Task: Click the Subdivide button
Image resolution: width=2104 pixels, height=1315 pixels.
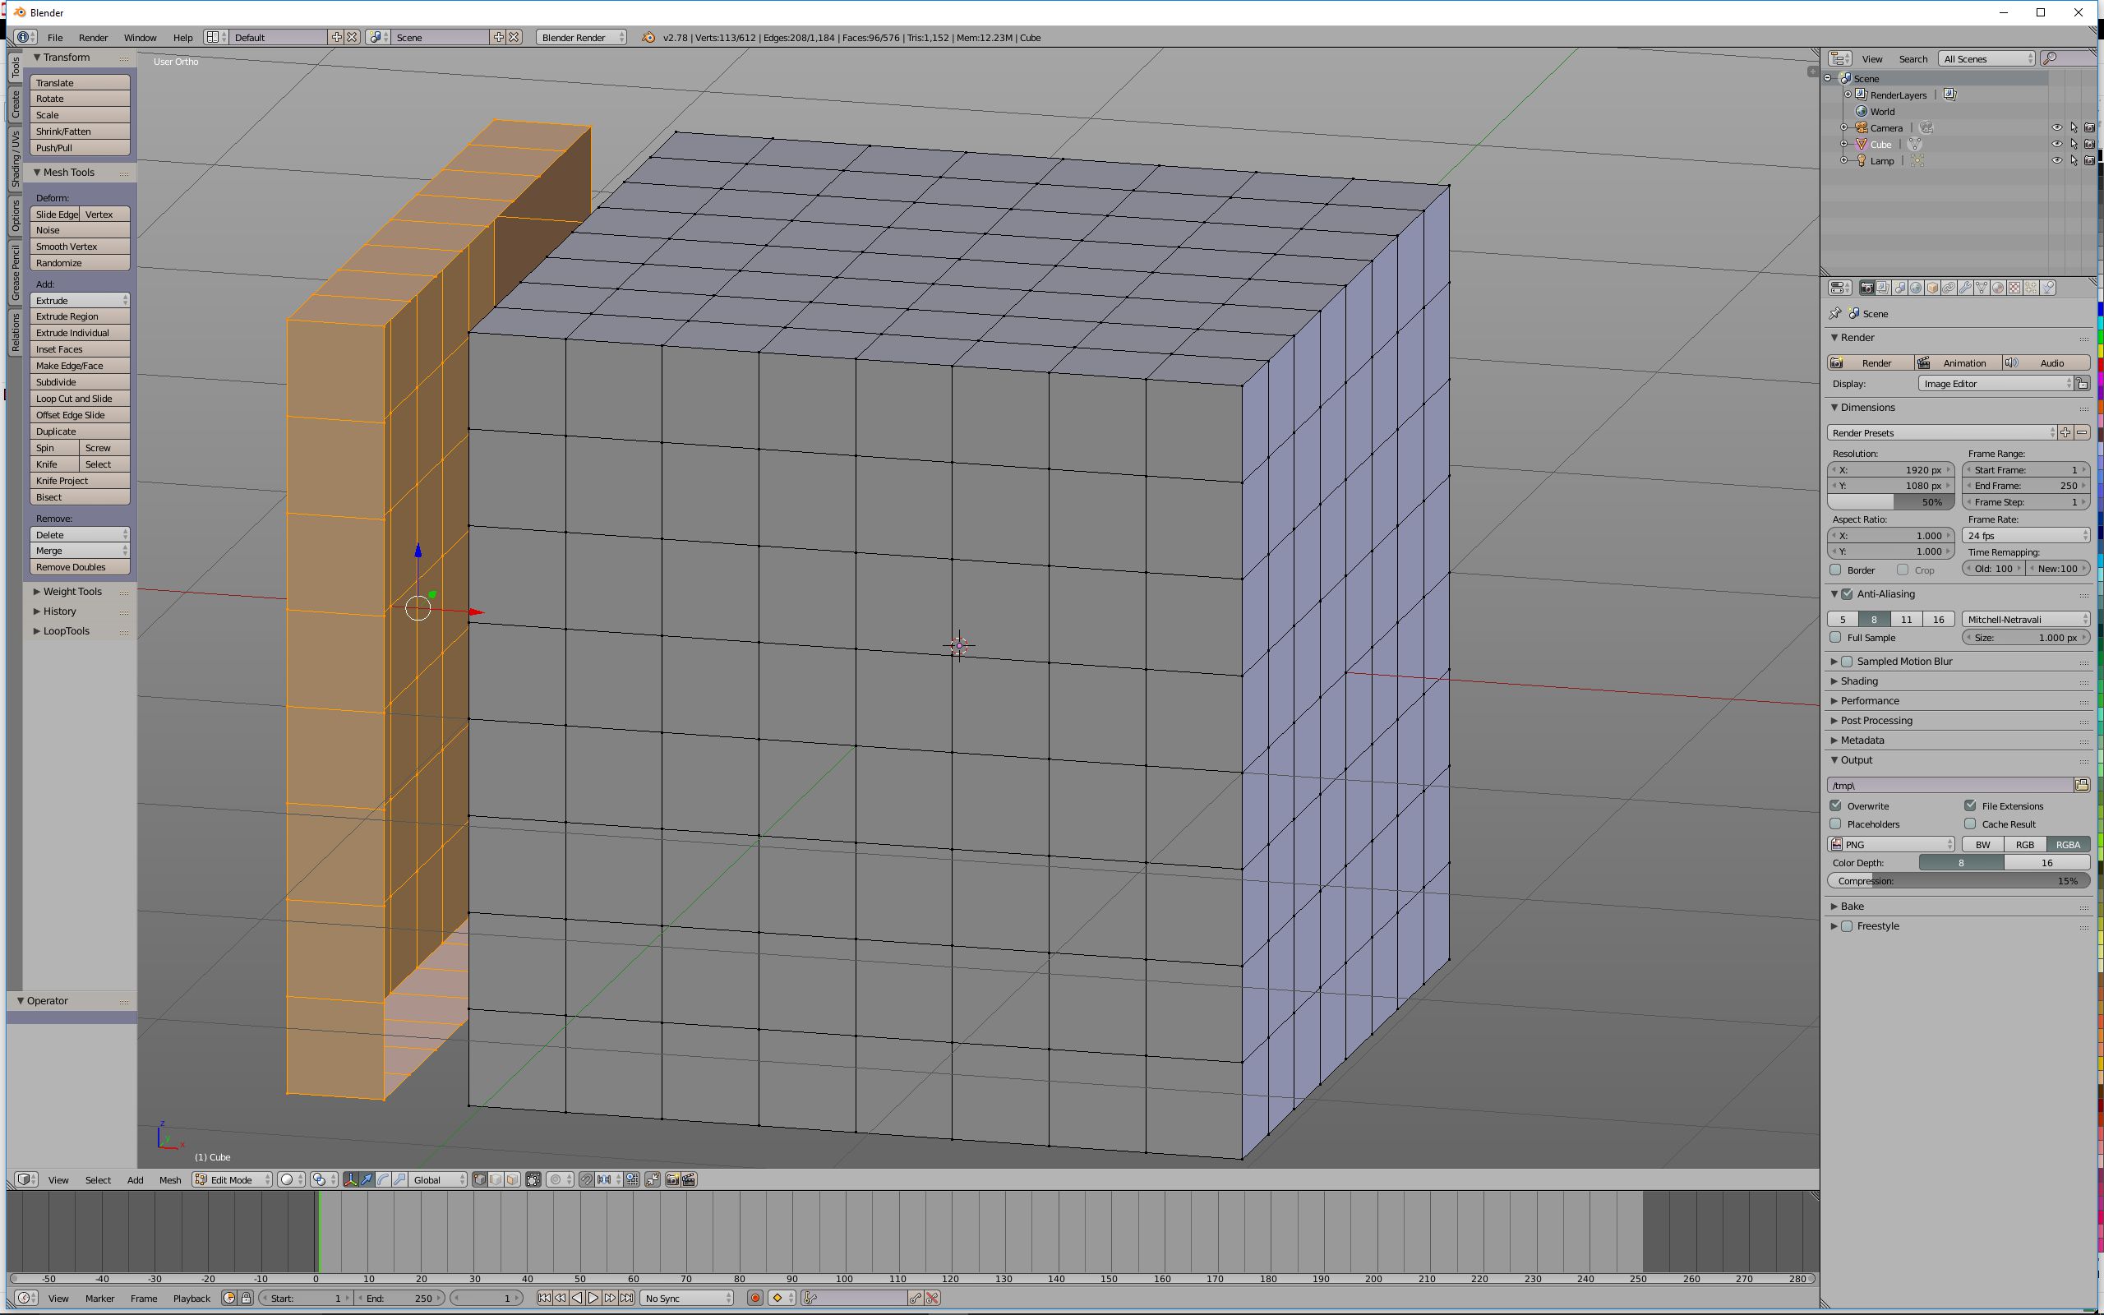Action: [x=79, y=382]
